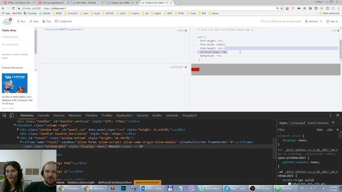This screenshot has height=192, width=342.
Task: Open a new browser tab
Action: coord(178,3)
